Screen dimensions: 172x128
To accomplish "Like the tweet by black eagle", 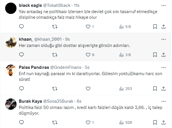I will 89,27.
